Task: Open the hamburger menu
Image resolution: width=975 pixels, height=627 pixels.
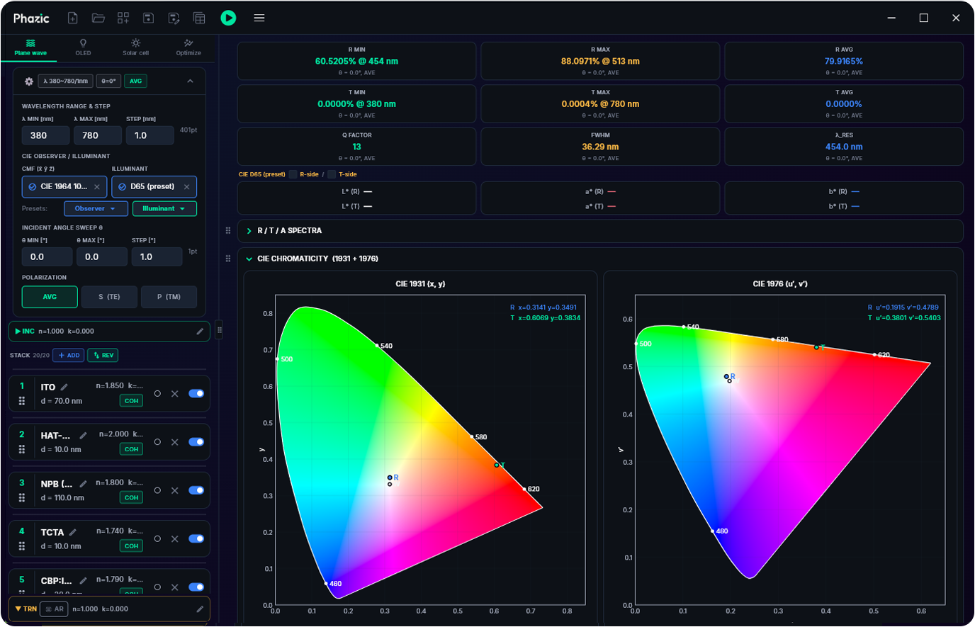Action: click(x=259, y=18)
